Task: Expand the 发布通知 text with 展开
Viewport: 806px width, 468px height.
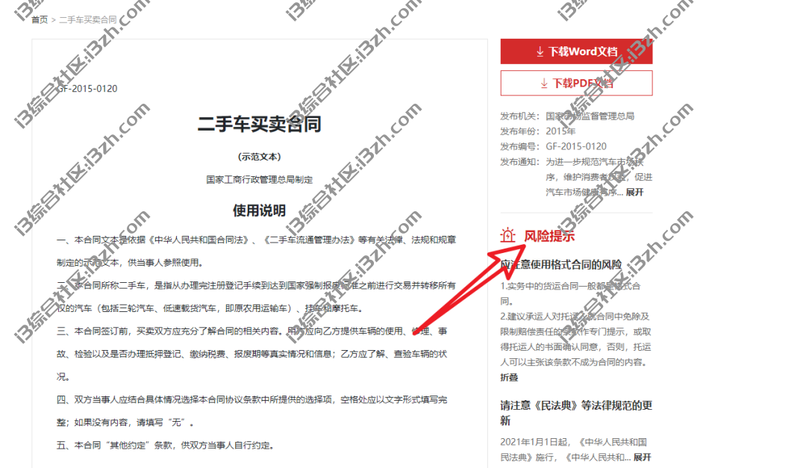Action: [x=634, y=192]
